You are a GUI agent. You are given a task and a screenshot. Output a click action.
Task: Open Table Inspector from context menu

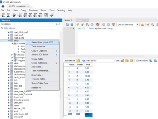(42, 46)
